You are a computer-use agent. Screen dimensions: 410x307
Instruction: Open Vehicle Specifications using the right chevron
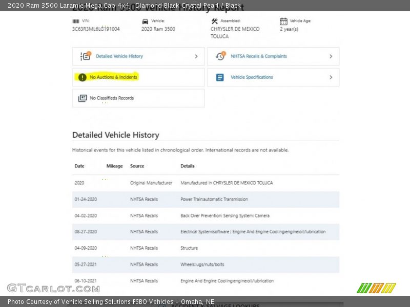[x=331, y=77]
